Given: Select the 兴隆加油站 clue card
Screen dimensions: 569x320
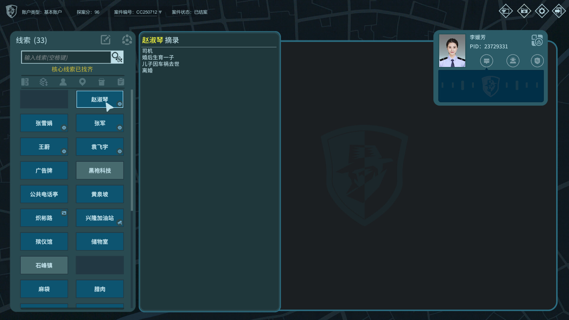Looking at the screenshot, I should (x=100, y=218).
